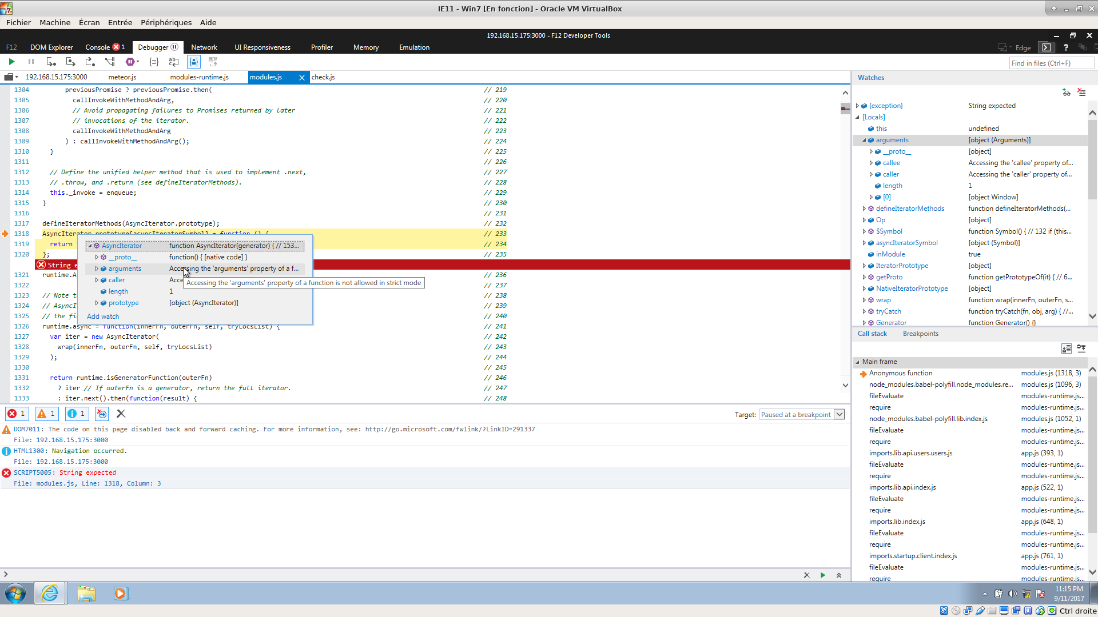
Task: Click the Add watch entry in the popup
Action: pyautogui.click(x=103, y=316)
